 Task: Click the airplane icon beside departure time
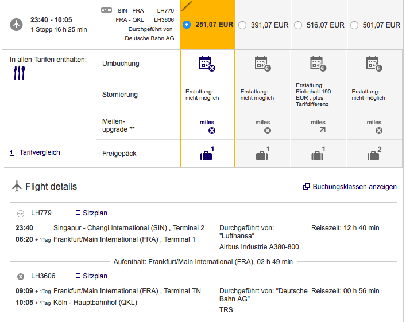tap(17, 25)
